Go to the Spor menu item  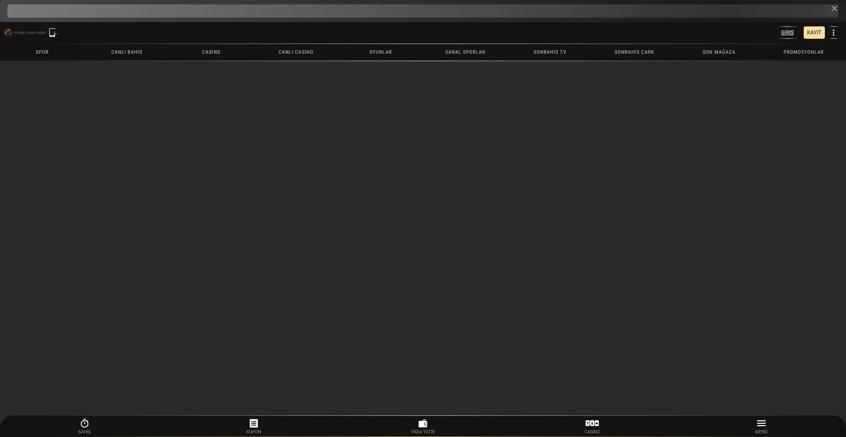coord(42,52)
